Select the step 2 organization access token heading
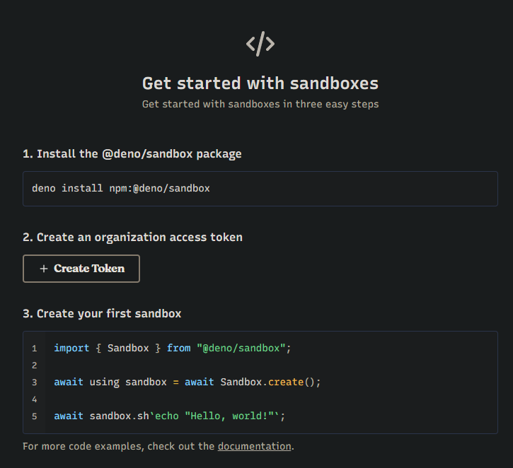 pos(132,238)
